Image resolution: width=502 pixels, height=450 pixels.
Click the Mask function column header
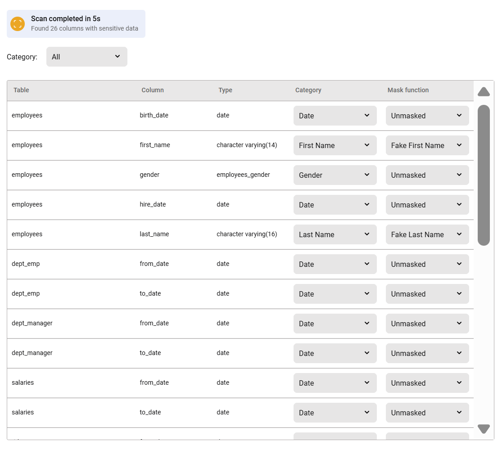coord(408,90)
